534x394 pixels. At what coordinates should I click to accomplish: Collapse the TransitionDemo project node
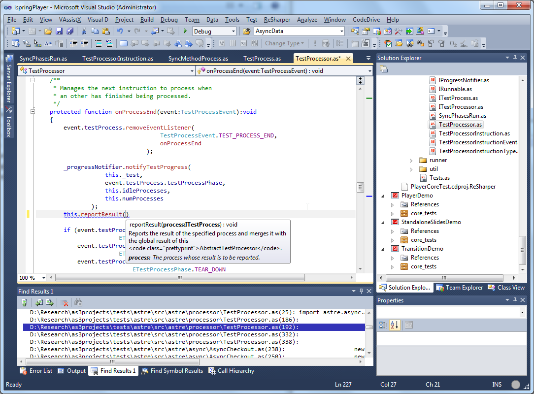point(383,249)
